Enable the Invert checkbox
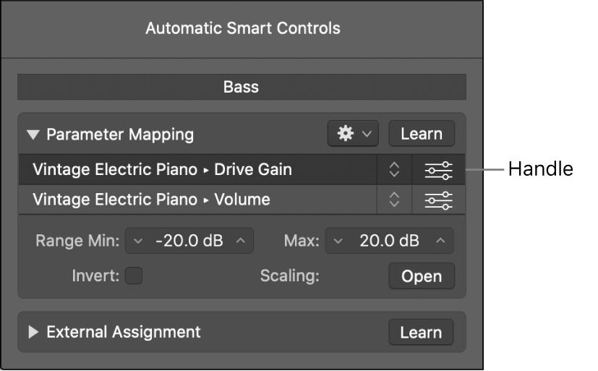The height and width of the screenshot is (371, 598). [134, 276]
